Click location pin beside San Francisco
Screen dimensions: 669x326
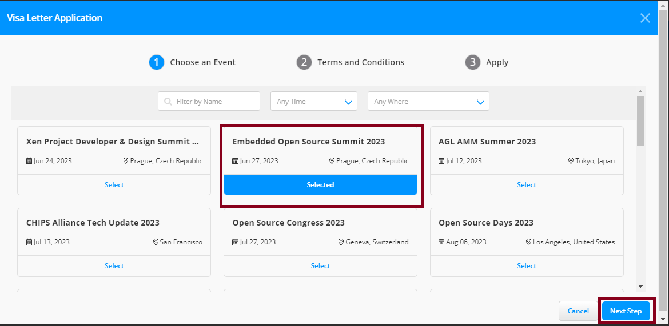pos(156,242)
